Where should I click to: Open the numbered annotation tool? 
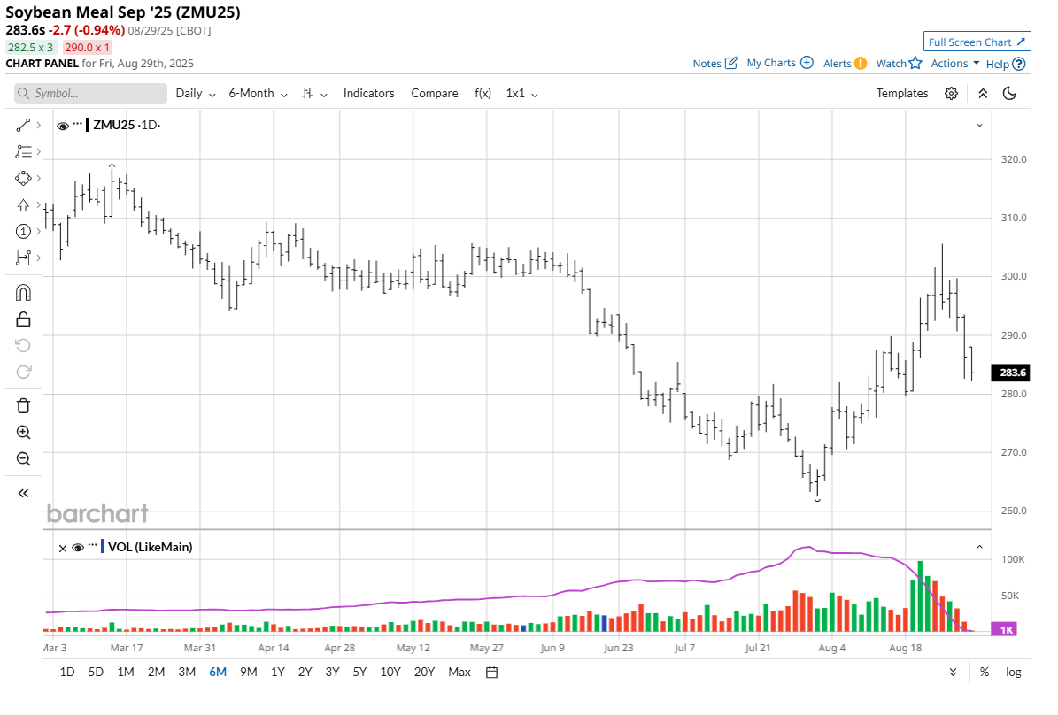click(x=23, y=231)
